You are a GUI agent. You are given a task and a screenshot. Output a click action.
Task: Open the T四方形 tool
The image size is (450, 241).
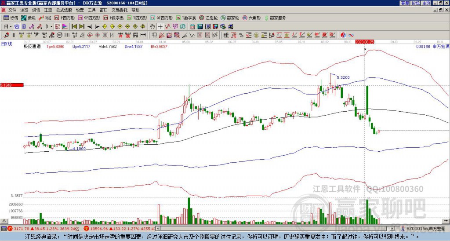[x=137, y=18]
